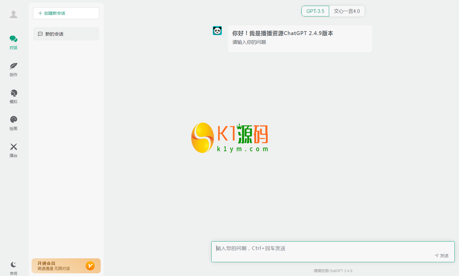Open the 擂台 arena section

point(13,150)
